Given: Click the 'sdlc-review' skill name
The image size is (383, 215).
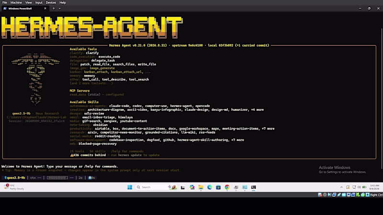Looking at the screenshot, I should click(x=94, y=113).
